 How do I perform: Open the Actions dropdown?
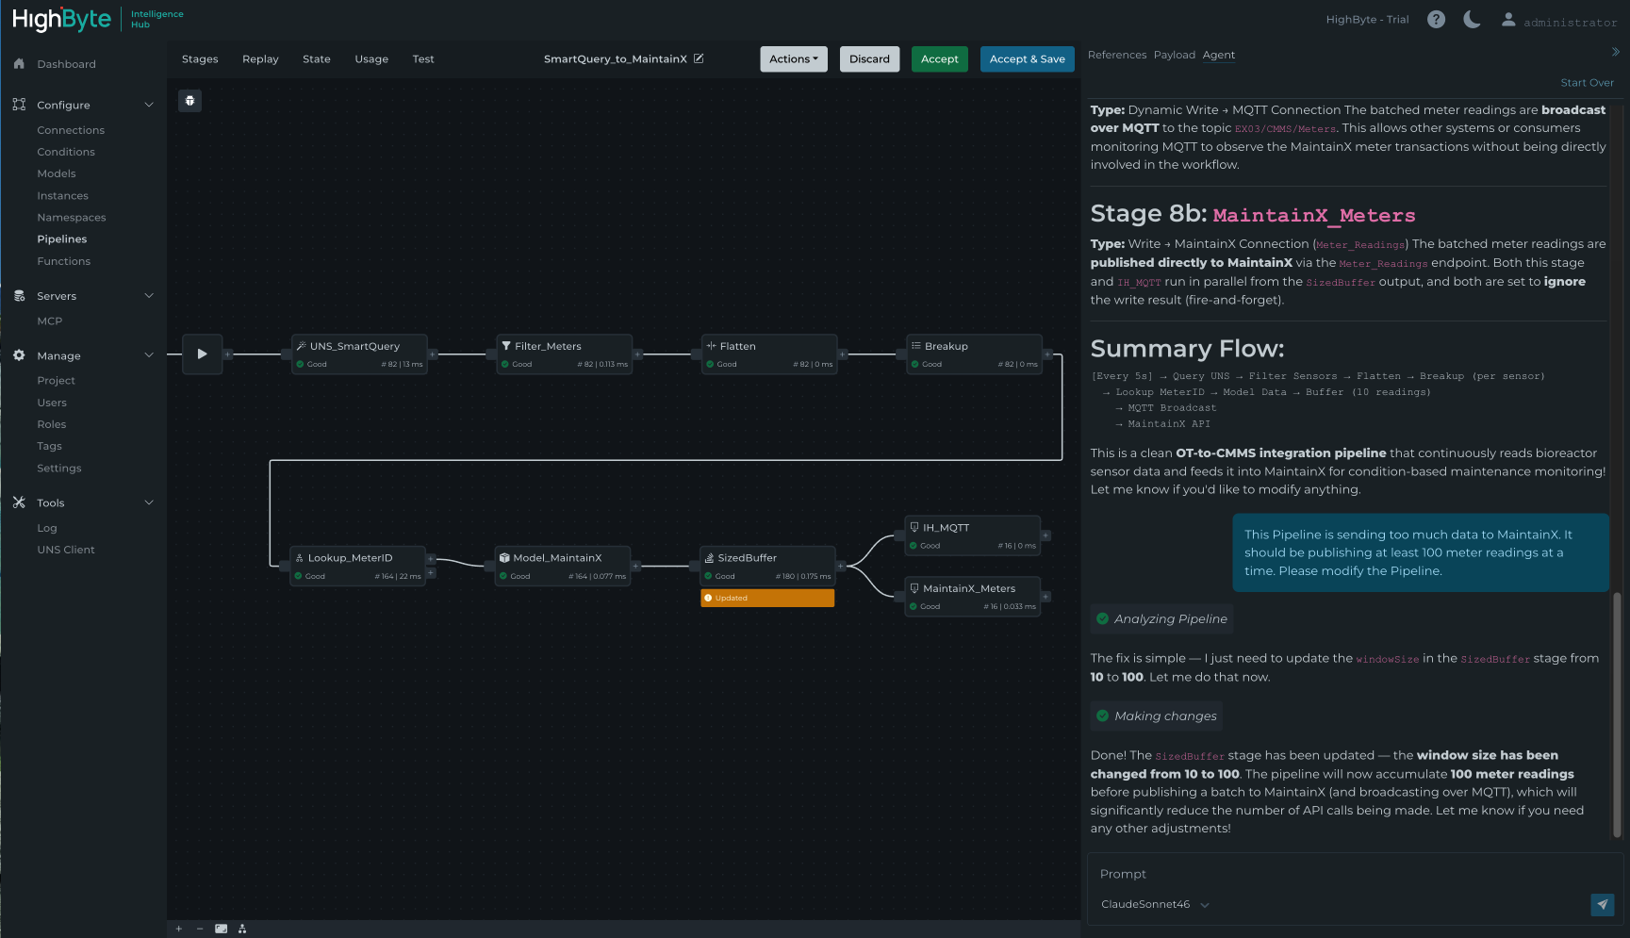(x=793, y=58)
